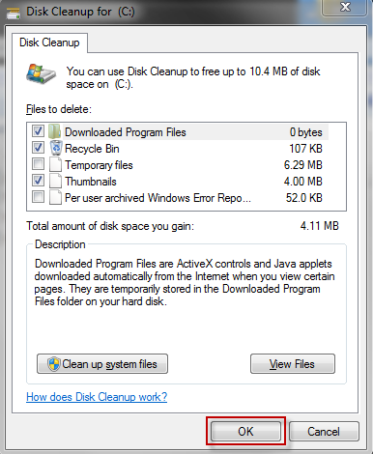
Task: Uncheck the Thumbnails checkbox
Action: (38, 181)
